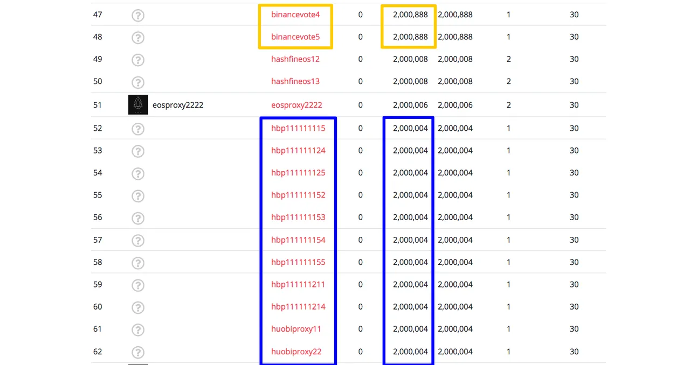Click the count 1 in hbp111111155 row

[509, 262]
